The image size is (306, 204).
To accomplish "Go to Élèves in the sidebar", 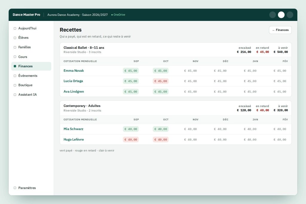I will (31, 38).
